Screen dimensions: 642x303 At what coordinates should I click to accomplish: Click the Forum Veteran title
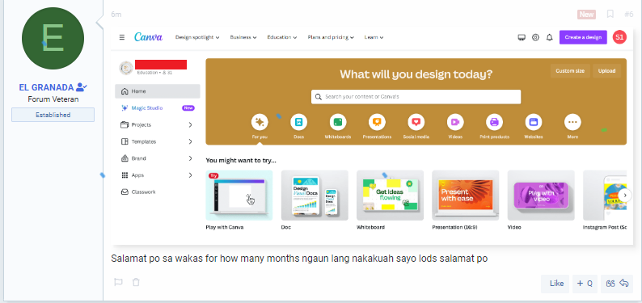[53, 99]
